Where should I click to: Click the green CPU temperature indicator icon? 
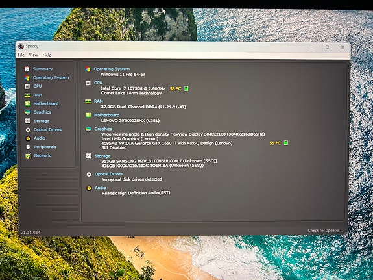tap(186, 88)
